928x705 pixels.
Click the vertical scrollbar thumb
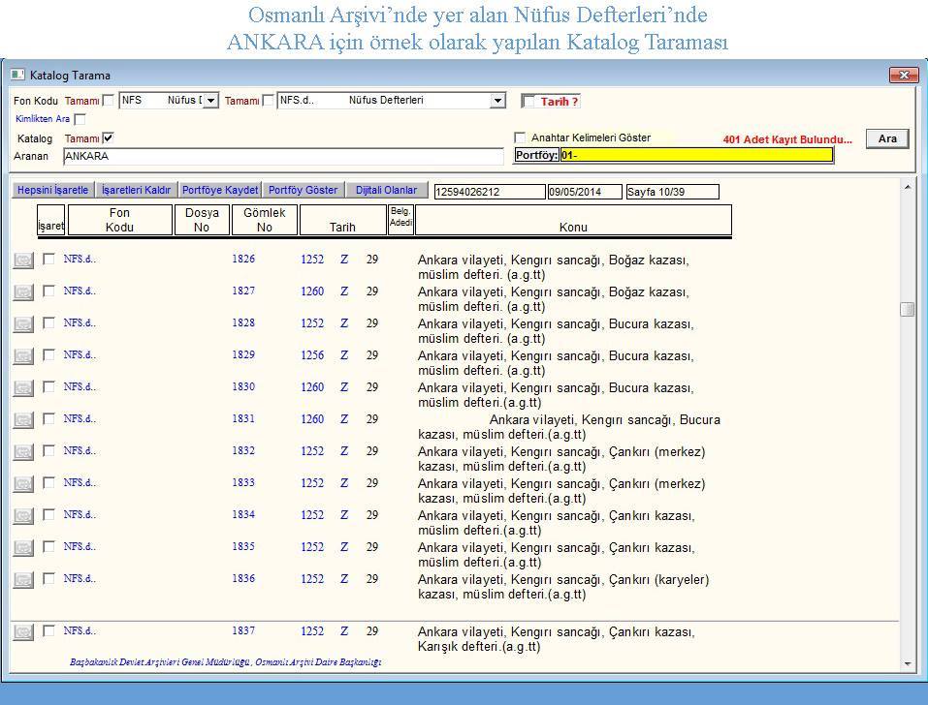(x=908, y=309)
